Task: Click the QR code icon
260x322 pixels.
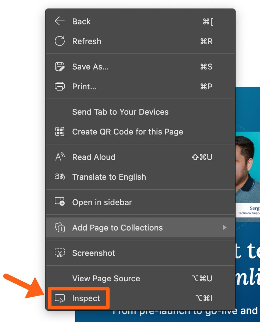Action: pos(60,132)
